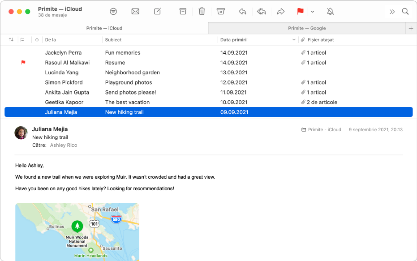
Task: Click the recipient Ashley Rico
Action: pyautogui.click(x=63, y=145)
